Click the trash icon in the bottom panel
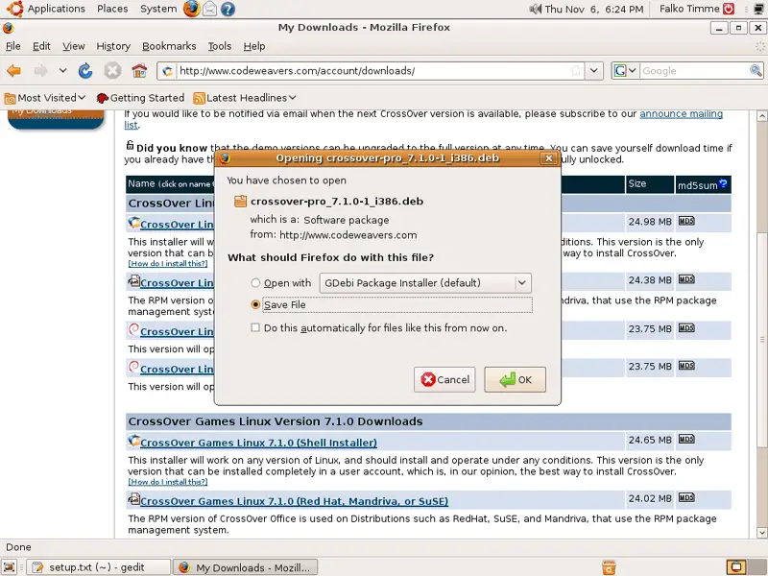The height and width of the screenshot is (576, 768). [x=609, y=567]
